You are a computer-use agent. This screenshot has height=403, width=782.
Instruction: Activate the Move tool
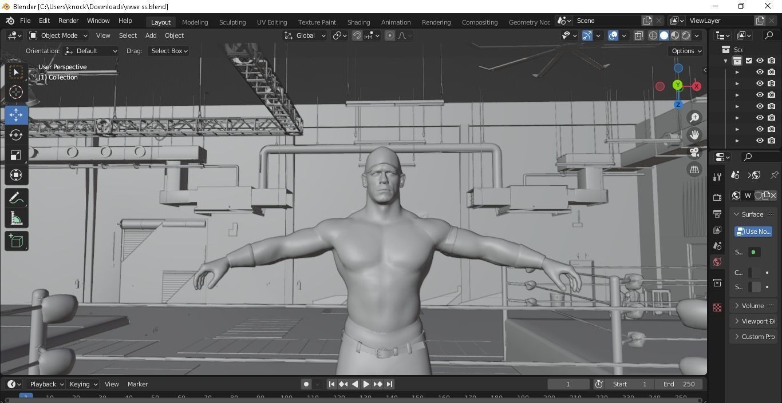[16, 114]
